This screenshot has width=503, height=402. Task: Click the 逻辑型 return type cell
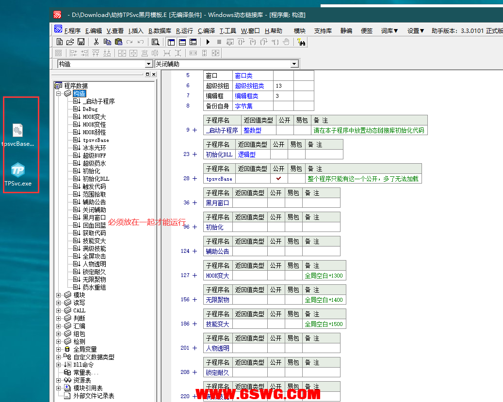coord(253,155)
